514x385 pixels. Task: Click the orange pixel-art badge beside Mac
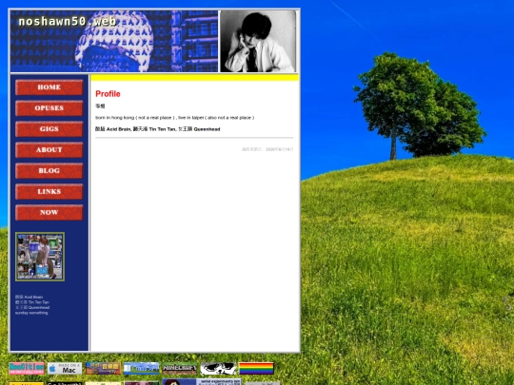[103, 369]
